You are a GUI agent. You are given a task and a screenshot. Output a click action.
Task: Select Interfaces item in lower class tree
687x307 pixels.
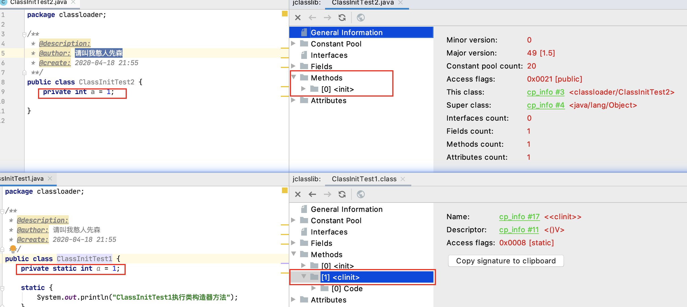tap(329, 232)
